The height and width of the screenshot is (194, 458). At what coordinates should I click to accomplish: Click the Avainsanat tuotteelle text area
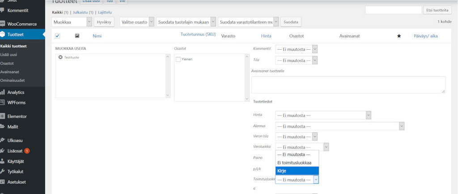[348, 85]
